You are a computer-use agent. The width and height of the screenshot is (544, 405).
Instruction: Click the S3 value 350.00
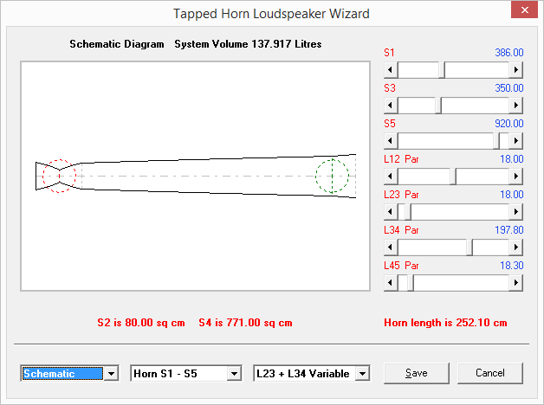(509, 88)
